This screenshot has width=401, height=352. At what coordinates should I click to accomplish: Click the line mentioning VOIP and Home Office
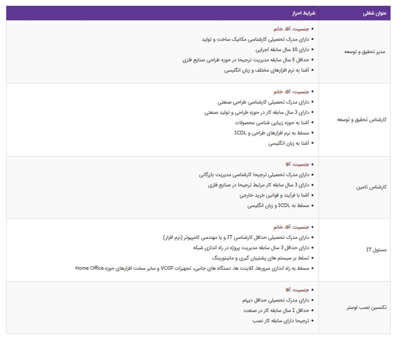click(x=192, y=268)
